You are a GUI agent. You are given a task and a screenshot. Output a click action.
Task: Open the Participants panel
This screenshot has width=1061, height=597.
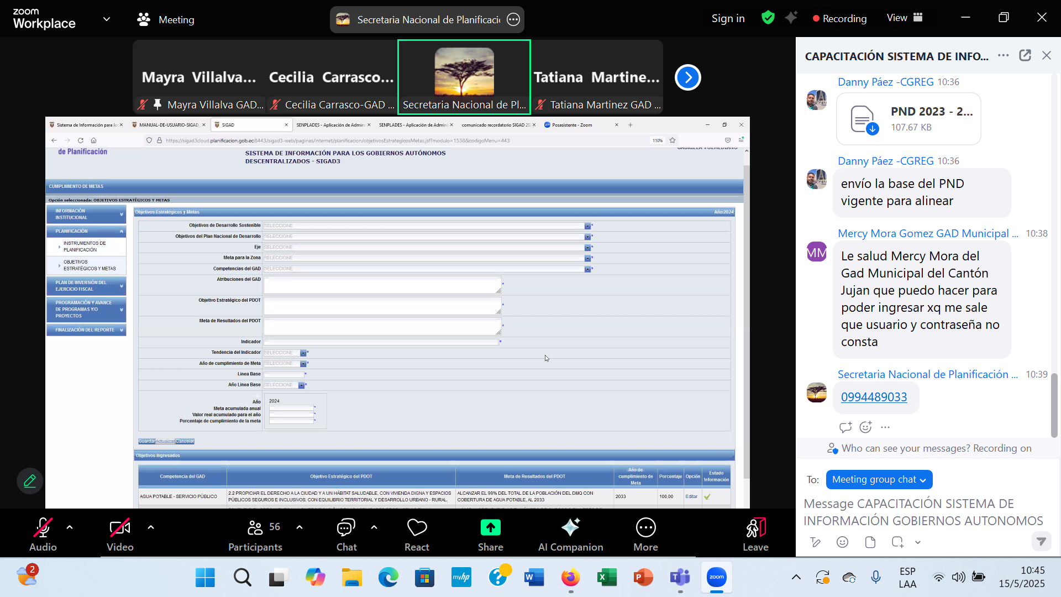point(255,534)
